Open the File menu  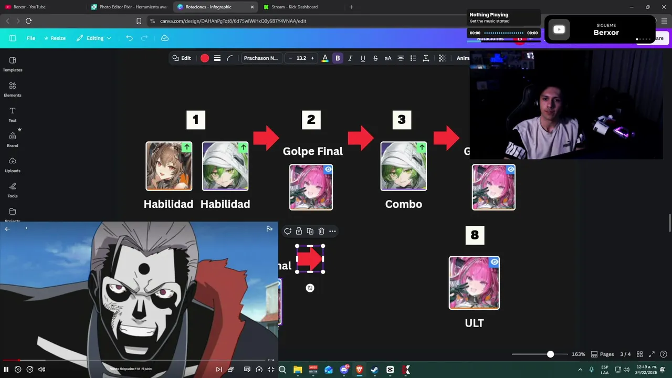tap(31, 38)
